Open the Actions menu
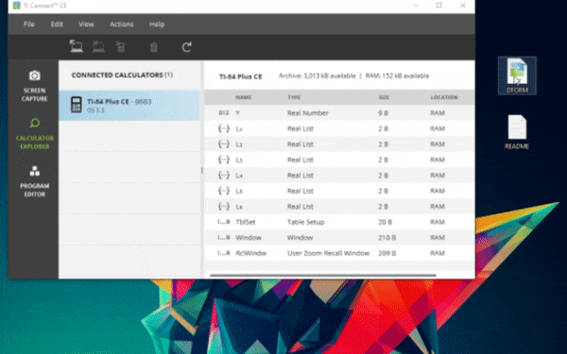567x354 pixels. tap(122, 25)
